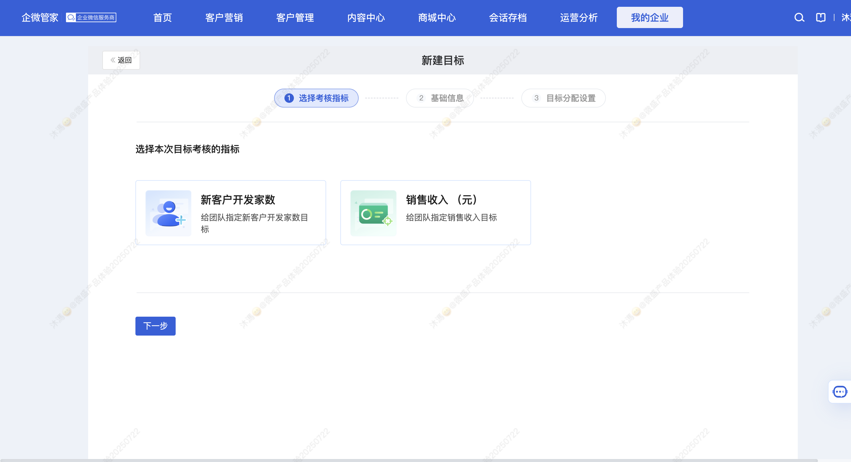Open the 客户管理 nav menu
The image size is (851, 462).
295,17
